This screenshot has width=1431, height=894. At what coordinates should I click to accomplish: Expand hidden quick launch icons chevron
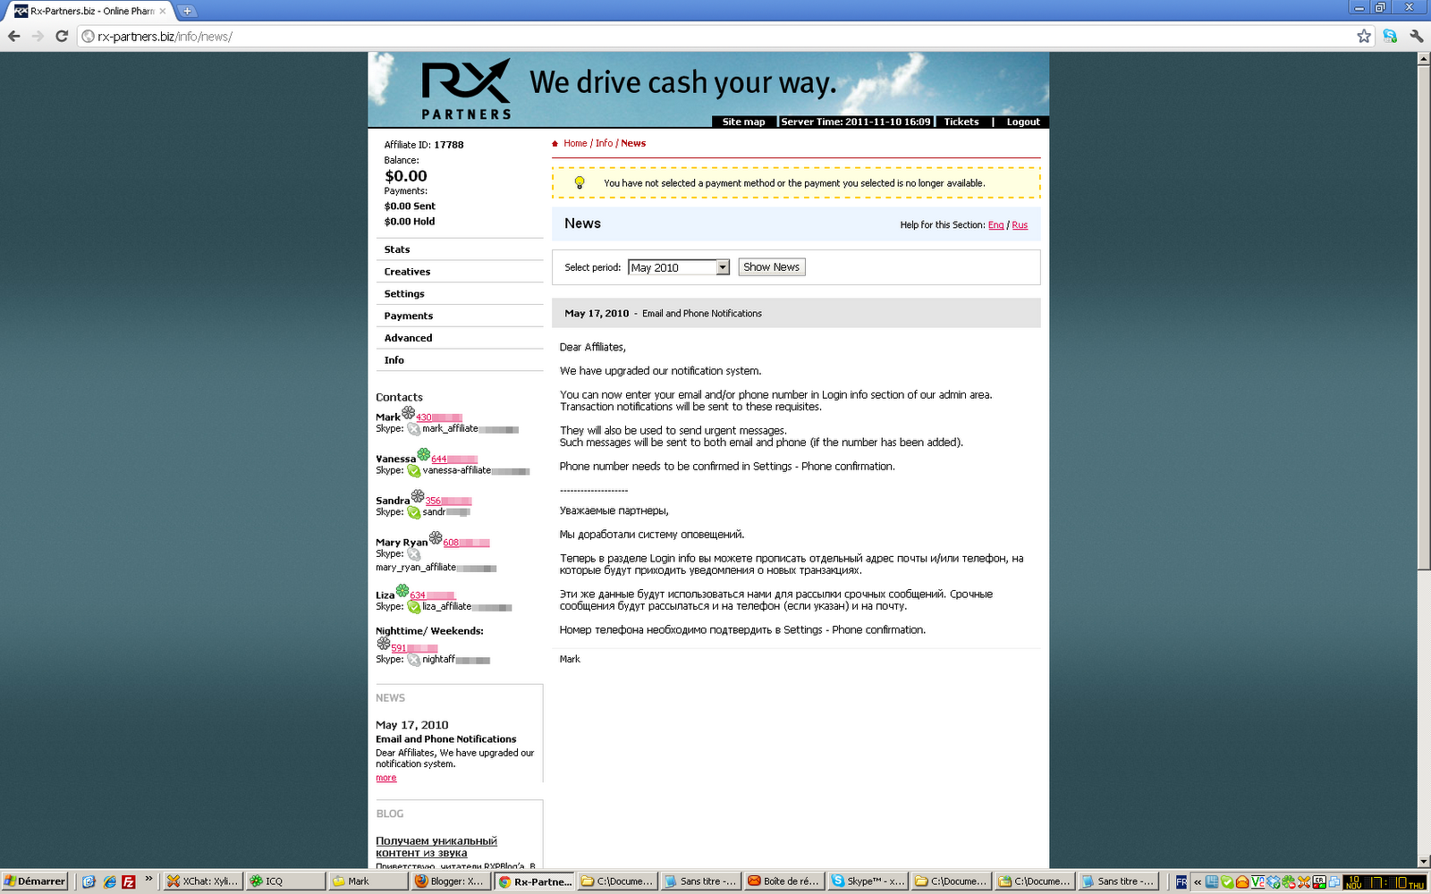coord(148,880)
